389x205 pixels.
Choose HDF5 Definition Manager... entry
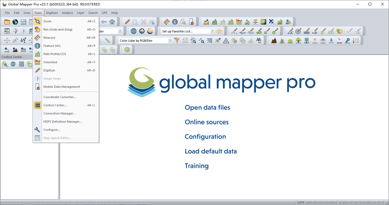(x=66, y=122)
